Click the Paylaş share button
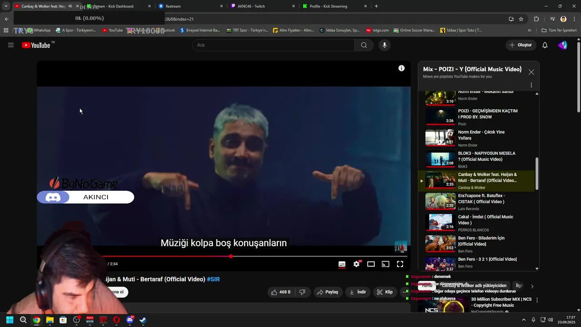 click(327, 292)
